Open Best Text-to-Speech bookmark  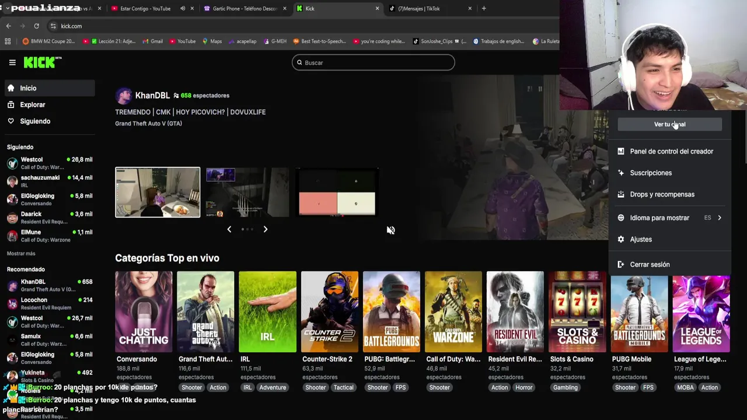tap(319, 41)
